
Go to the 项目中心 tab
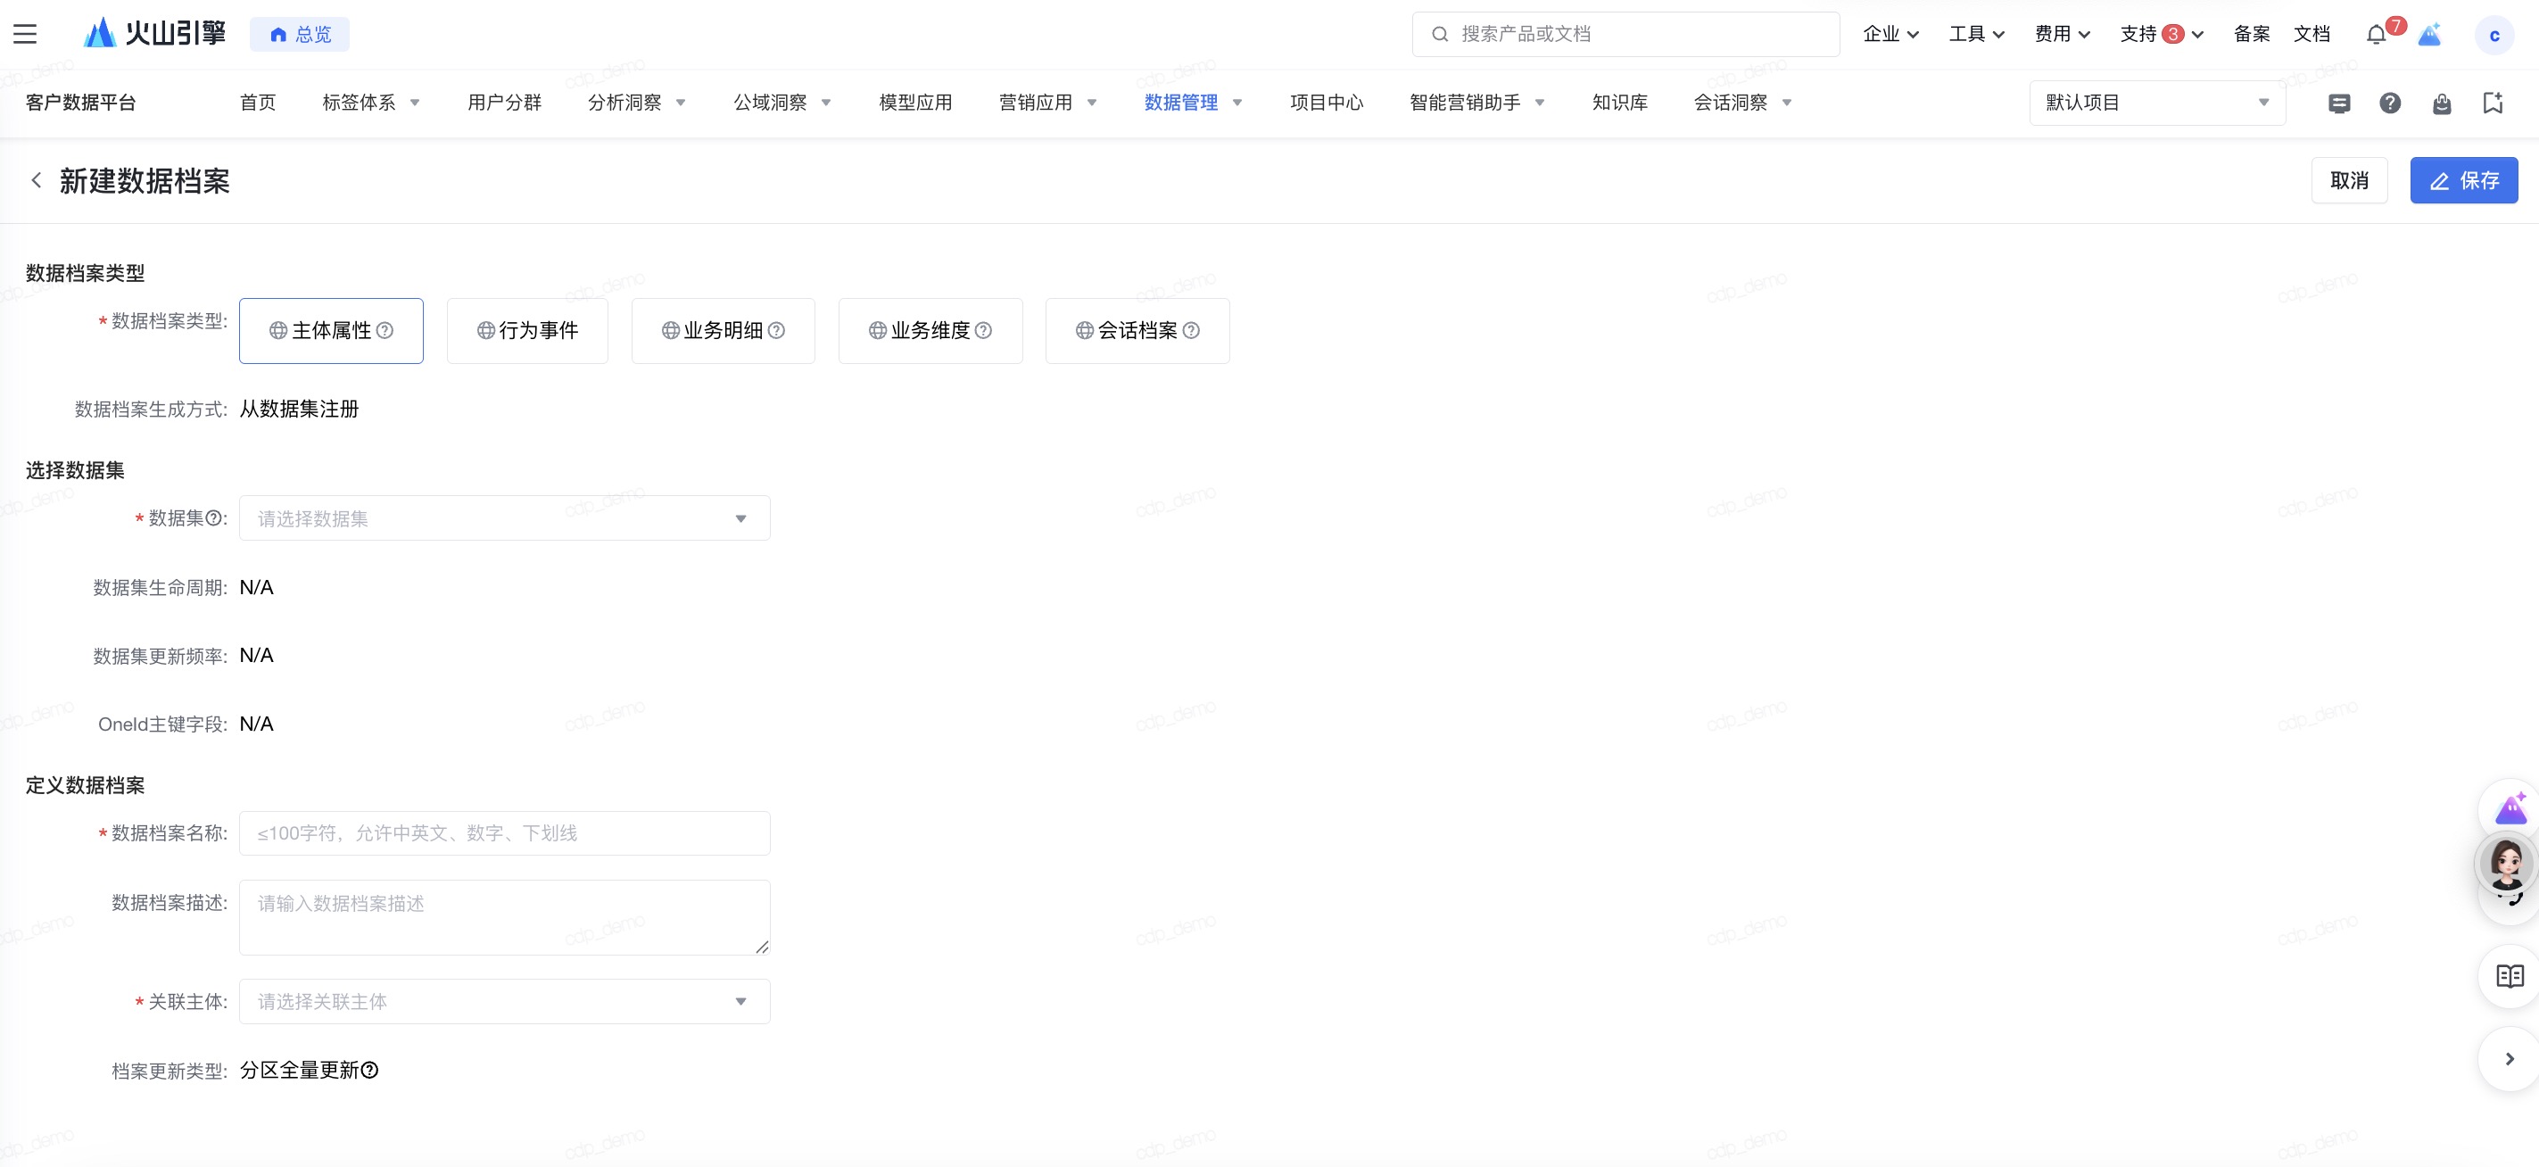click(x=1326, y=103)
